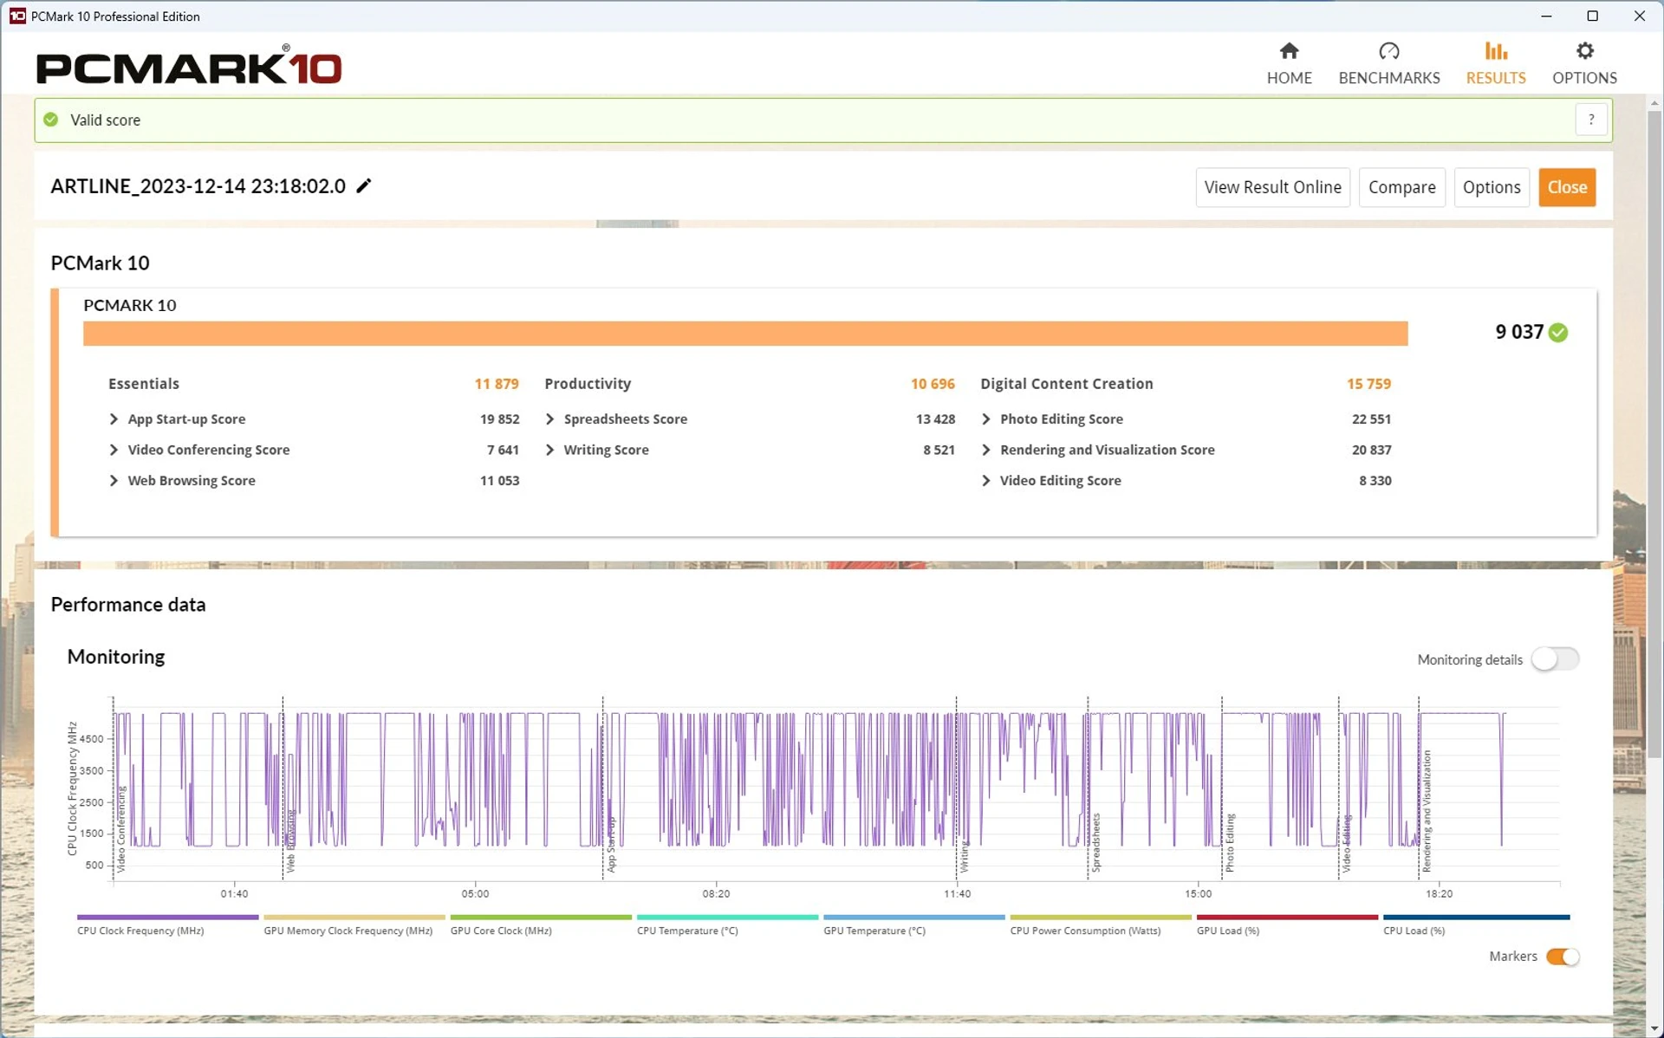
Task: Click the scrollbar up arrow
Action: (1654, 103)
